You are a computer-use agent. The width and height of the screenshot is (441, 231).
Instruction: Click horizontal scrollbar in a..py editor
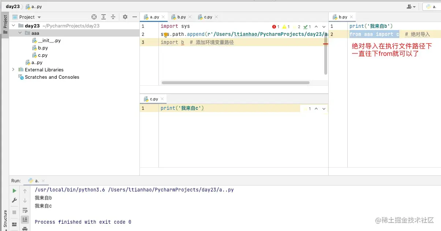point(236,83)
